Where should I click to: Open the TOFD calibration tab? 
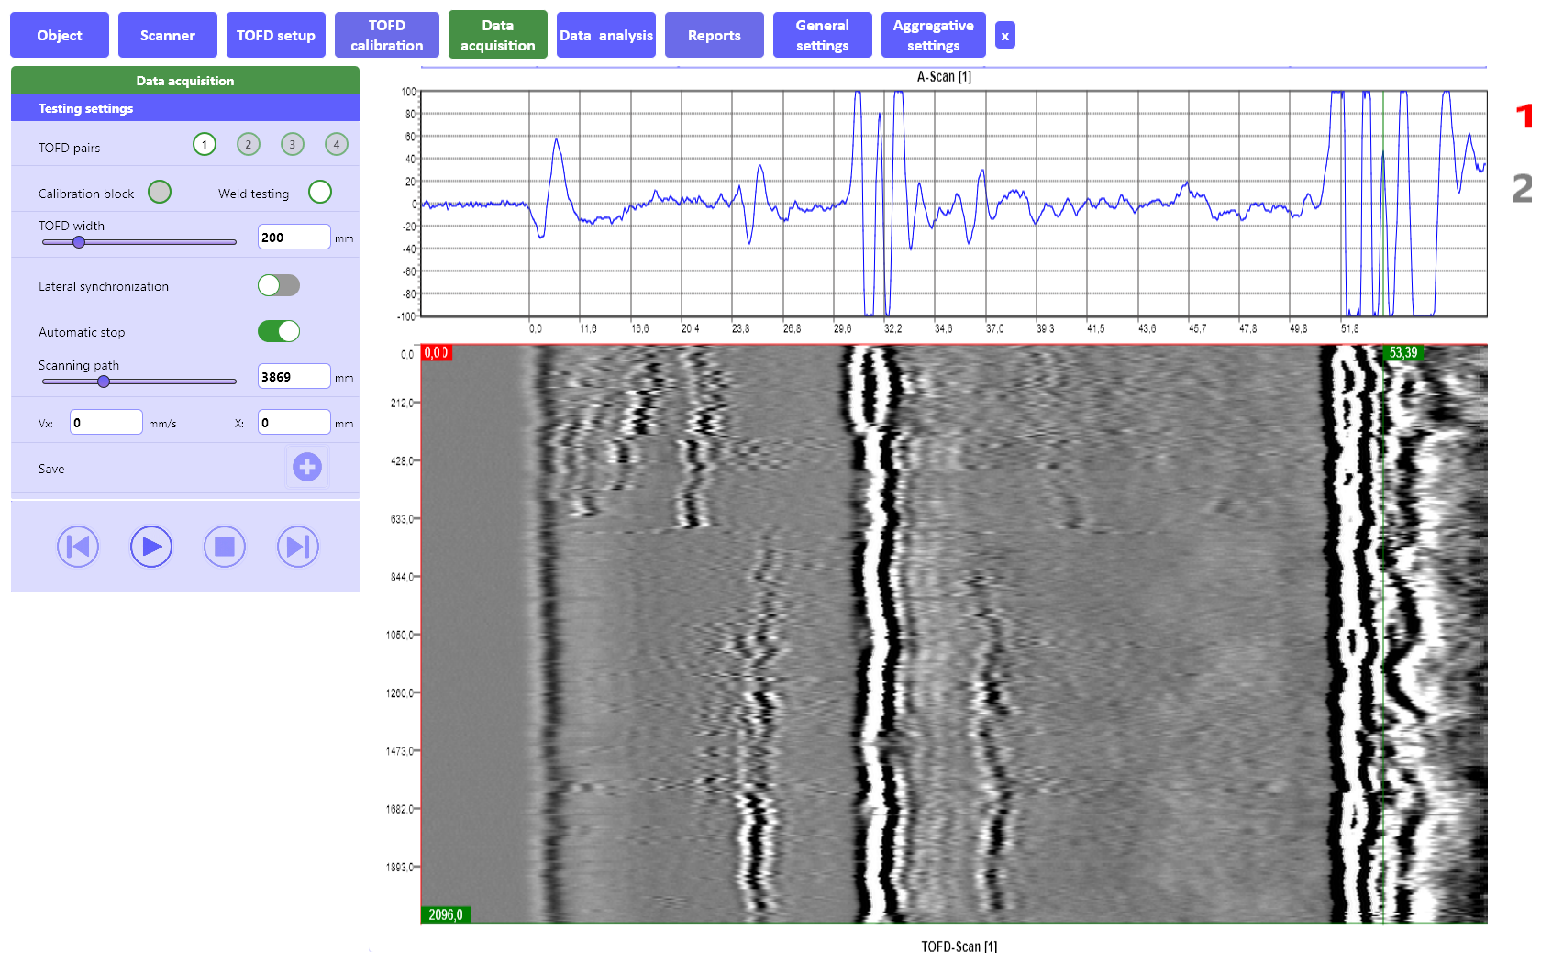(x=386, y=36)
